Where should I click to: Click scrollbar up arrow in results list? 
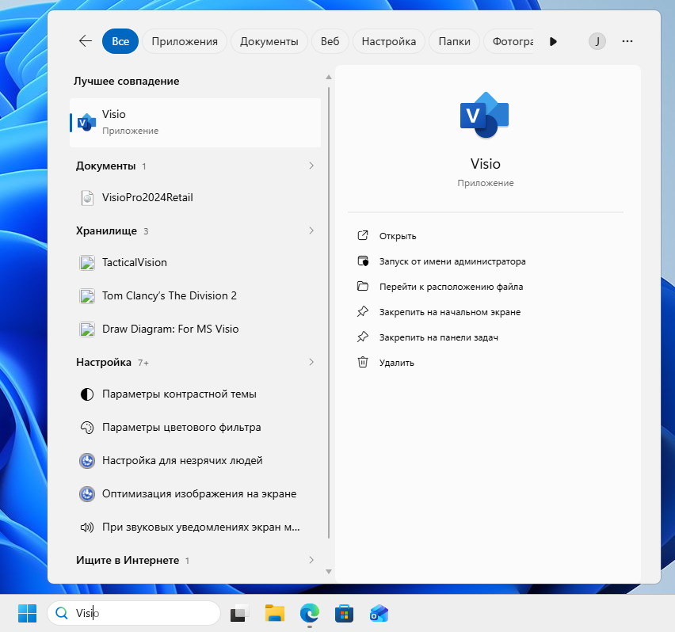[329, 77]
